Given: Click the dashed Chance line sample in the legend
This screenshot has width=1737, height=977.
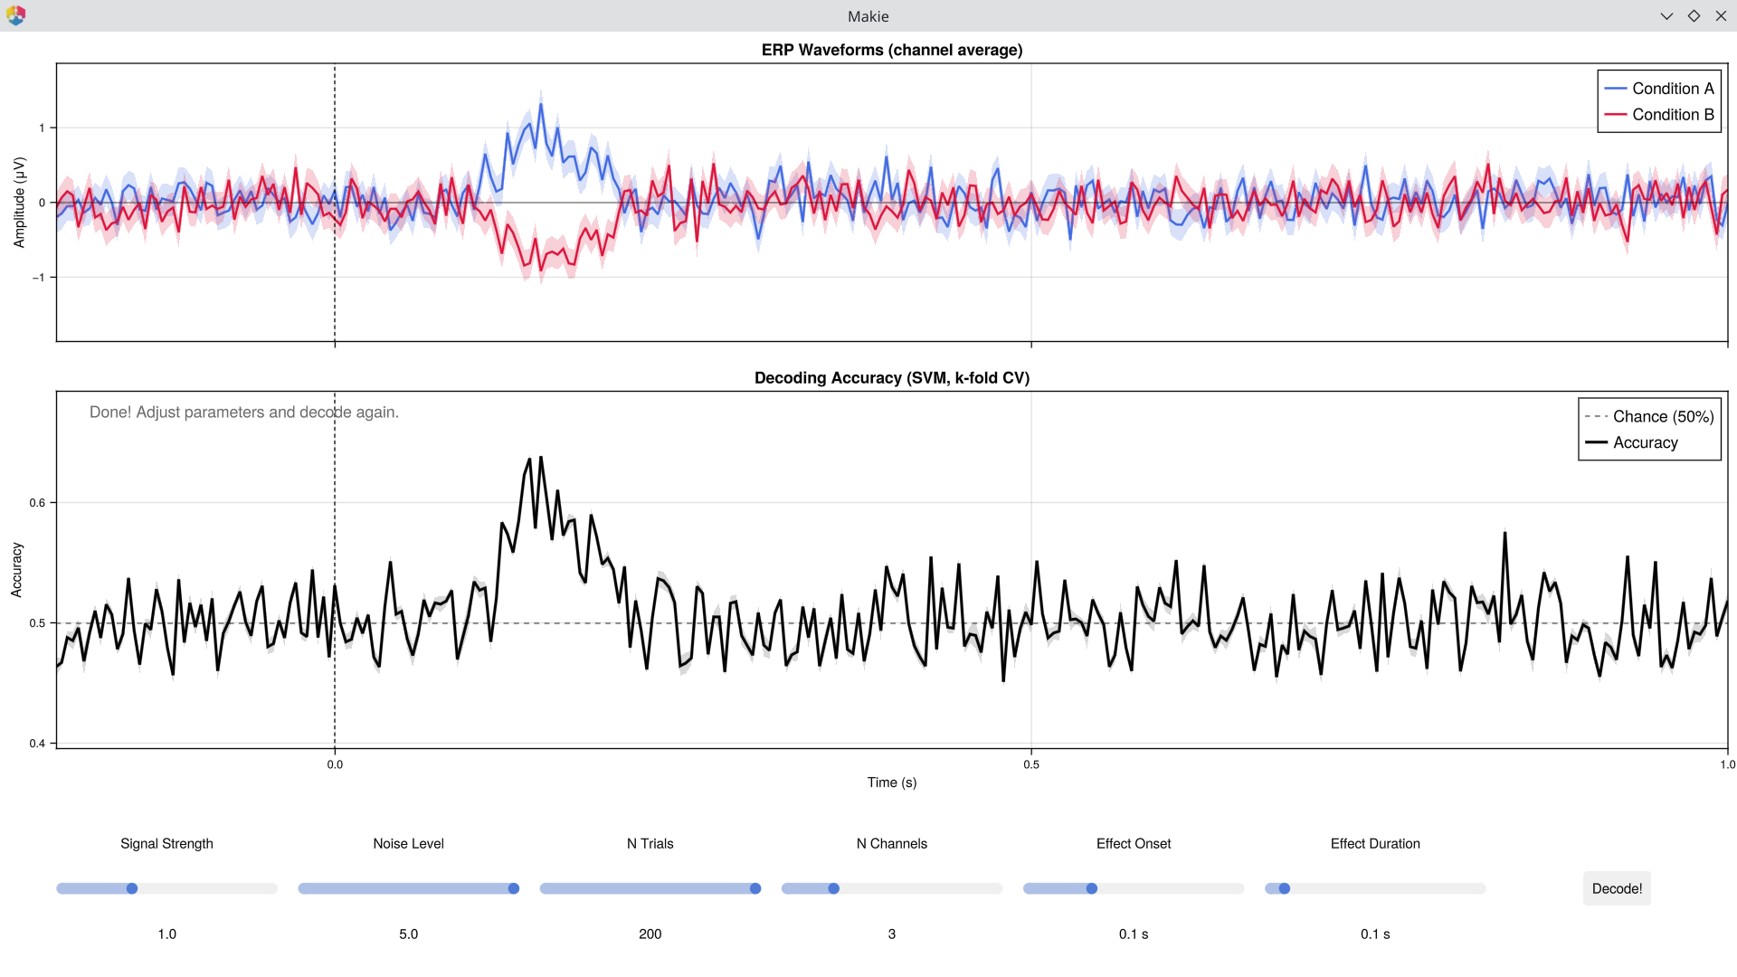Looking at the screenshot, I should pyautogui.click(x=1597, y=417).
